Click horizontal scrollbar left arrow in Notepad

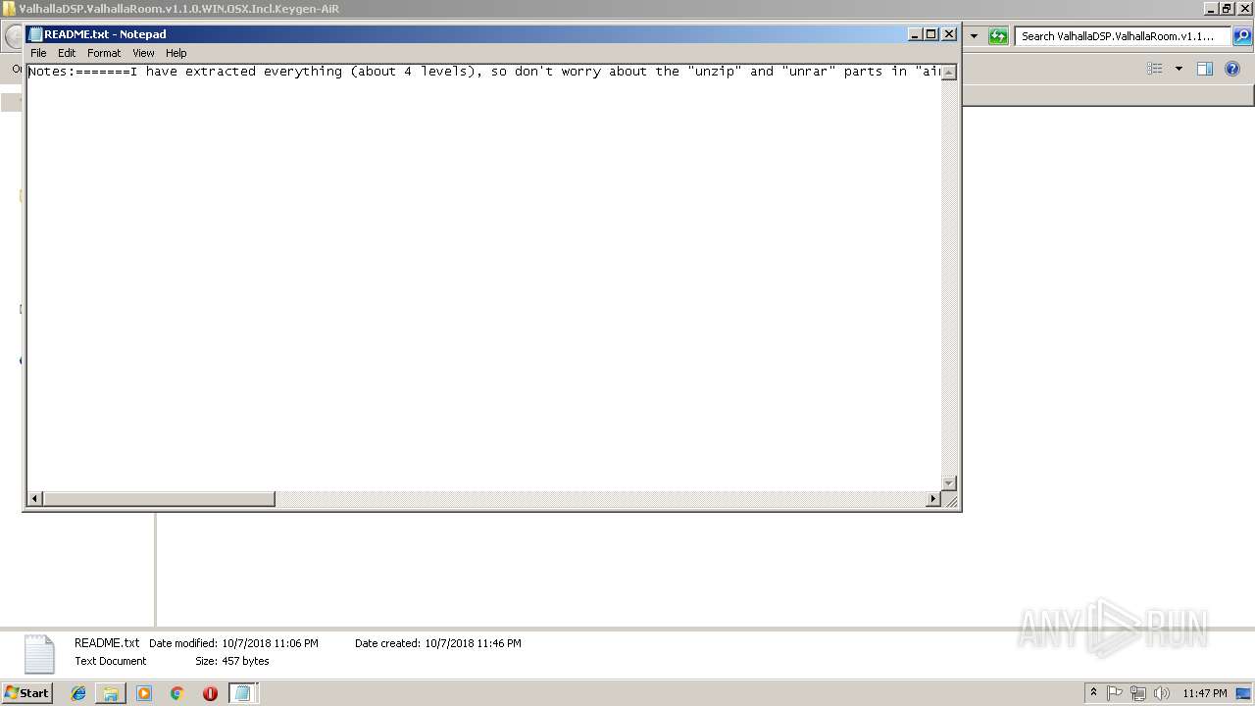tap(34, 499)
